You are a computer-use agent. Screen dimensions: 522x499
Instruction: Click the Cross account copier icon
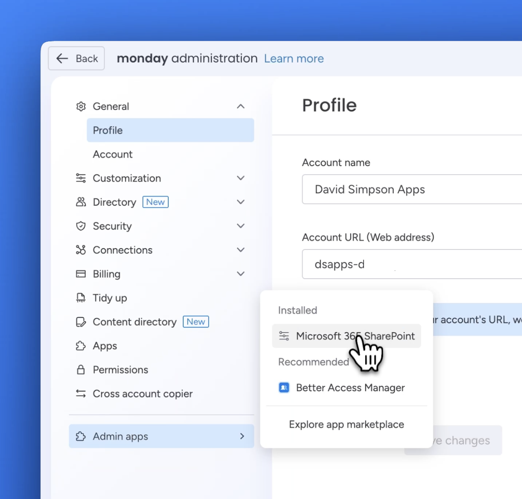pos(81,394)
